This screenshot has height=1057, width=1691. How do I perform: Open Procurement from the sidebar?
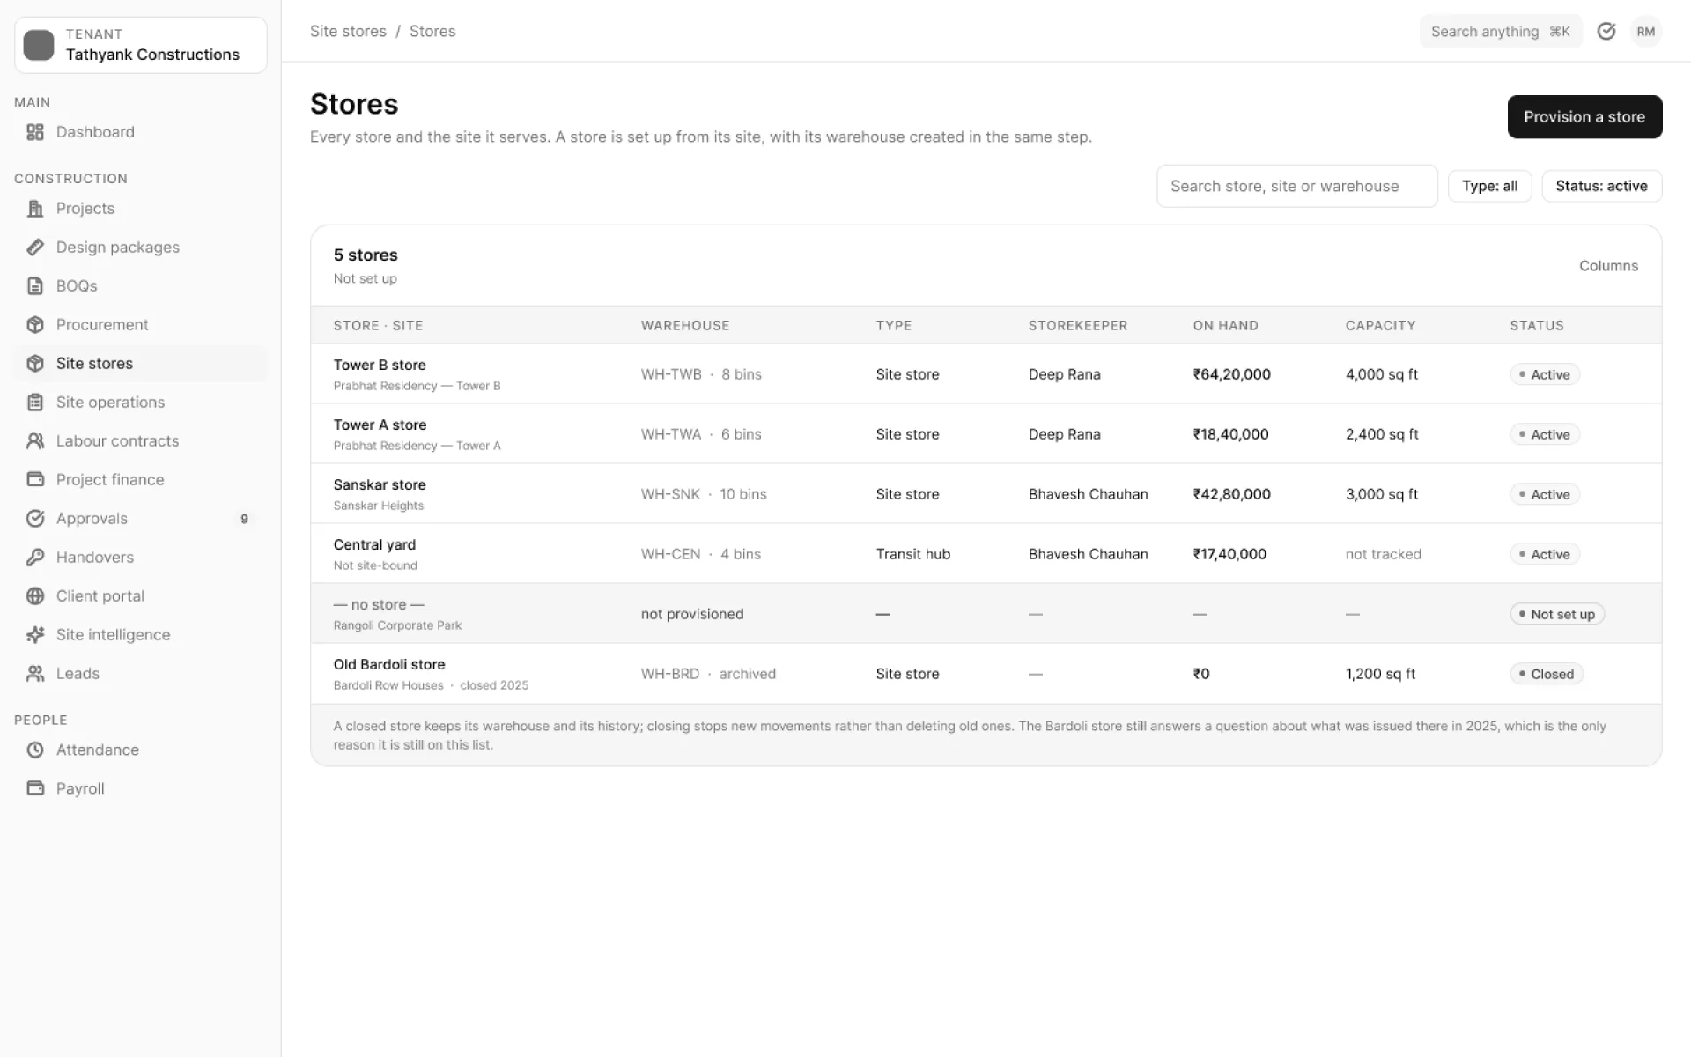(141, 325)
